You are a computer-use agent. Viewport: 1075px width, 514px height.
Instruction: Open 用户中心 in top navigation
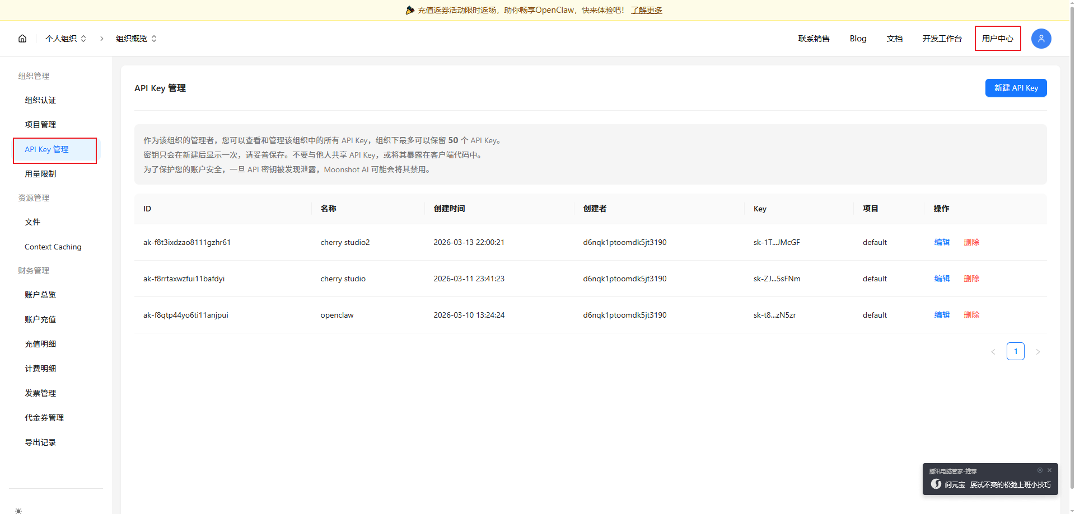coord(997,39)
